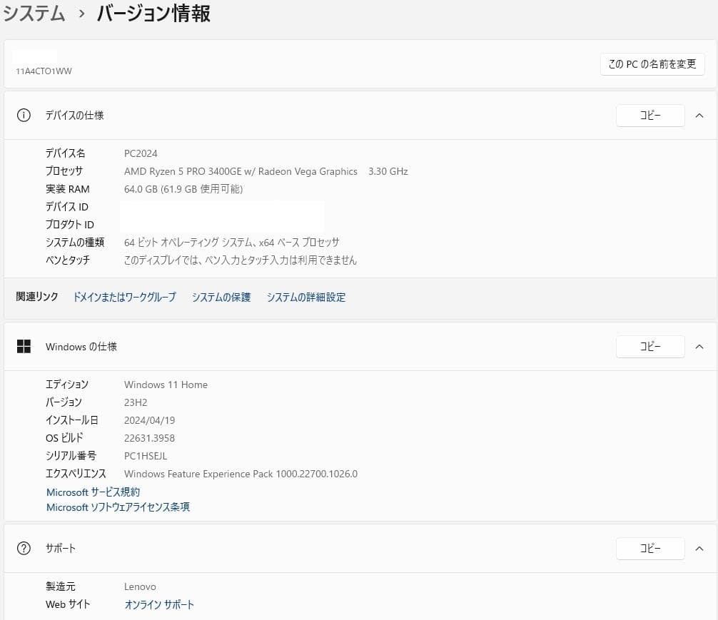This screenshot has width=718, height=620.
Task: Click the OS build number 22631.3958
Action: (149, 438)
